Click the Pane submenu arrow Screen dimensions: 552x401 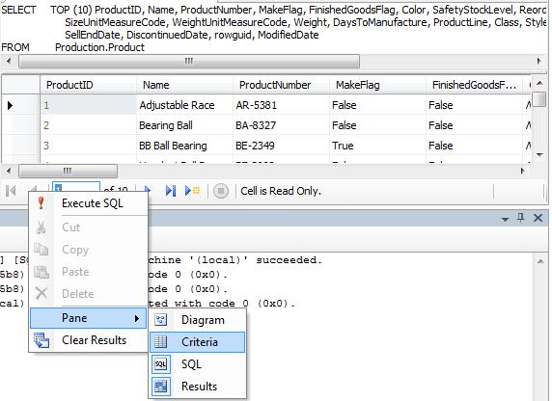[x=137, y=318]
